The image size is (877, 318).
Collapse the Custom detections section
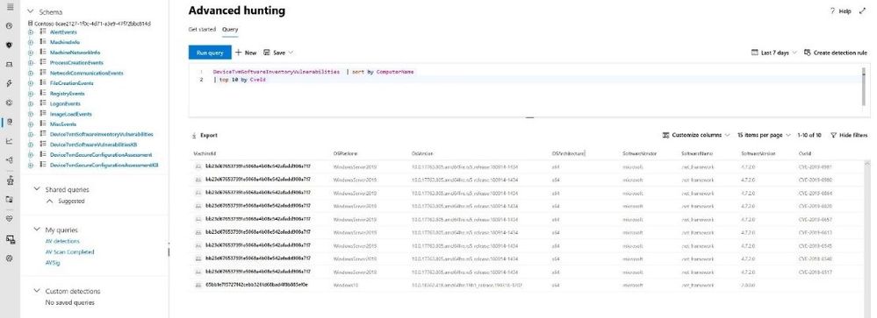[x=37, y=291]
